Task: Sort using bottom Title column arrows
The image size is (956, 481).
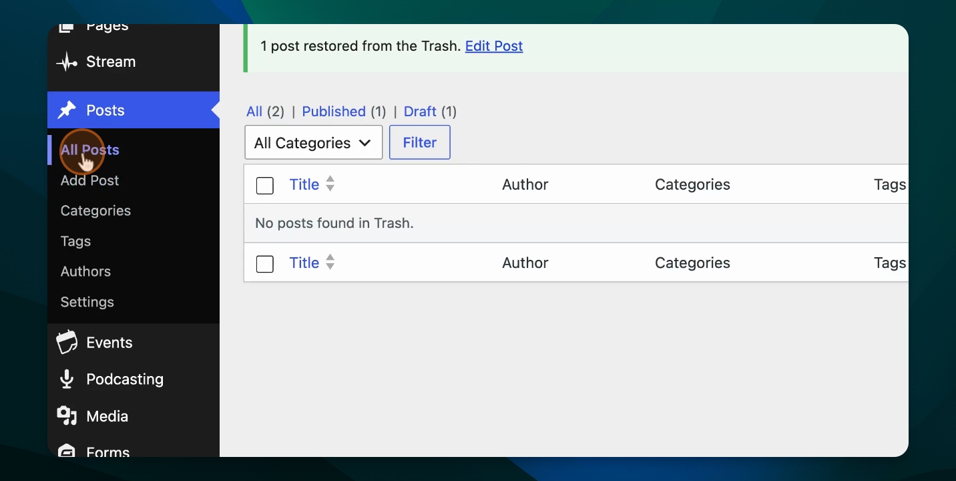Action: (330, 263)
